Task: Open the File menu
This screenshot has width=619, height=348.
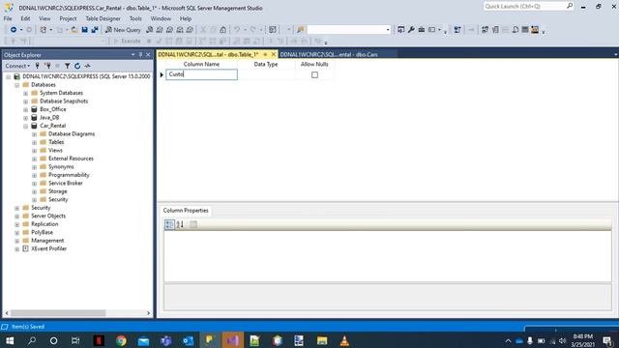Action: [x=8, y=18]
